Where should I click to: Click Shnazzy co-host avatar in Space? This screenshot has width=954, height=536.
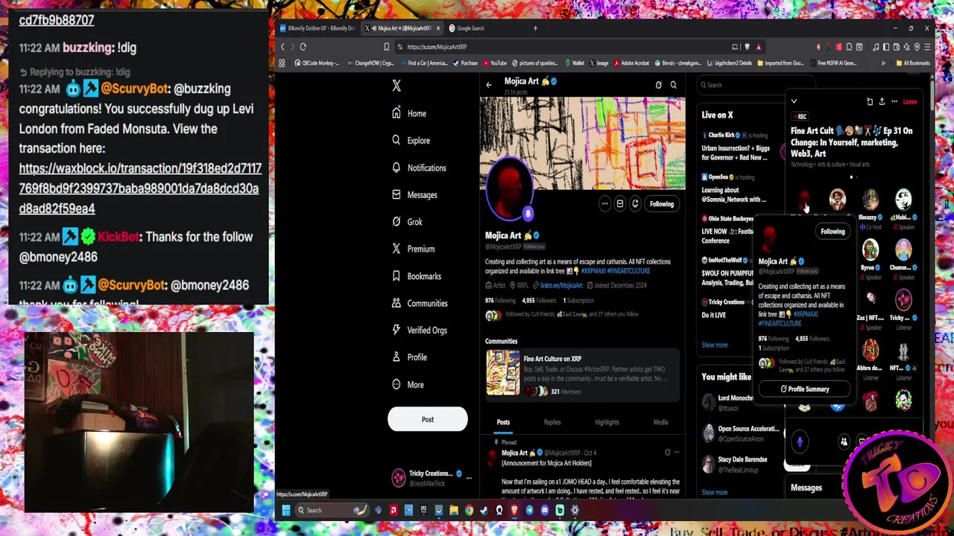pos(871,200)
